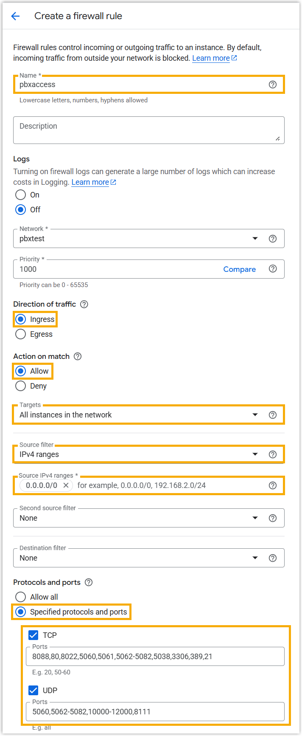Click the back arrow icon

pos(15,16)
